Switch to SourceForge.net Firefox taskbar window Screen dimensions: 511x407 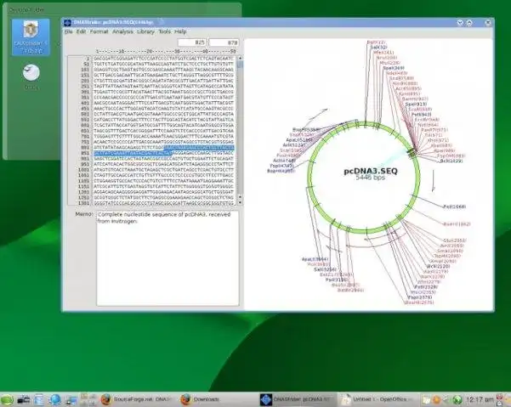[x=137, y=399]
